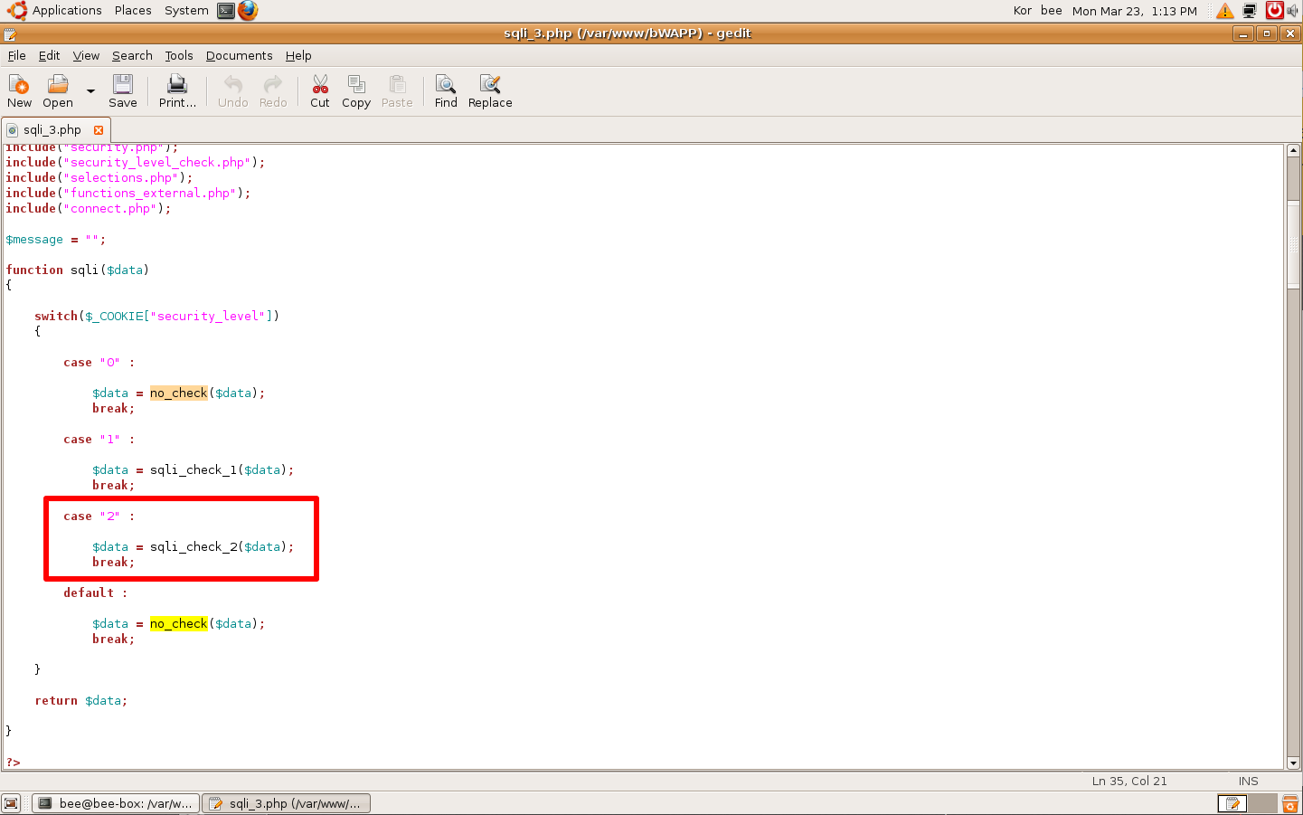Click include "functions_external.php" line
Image resolution: width=1303 pixels, height=815 pixels.
click(x=128, y=193)
